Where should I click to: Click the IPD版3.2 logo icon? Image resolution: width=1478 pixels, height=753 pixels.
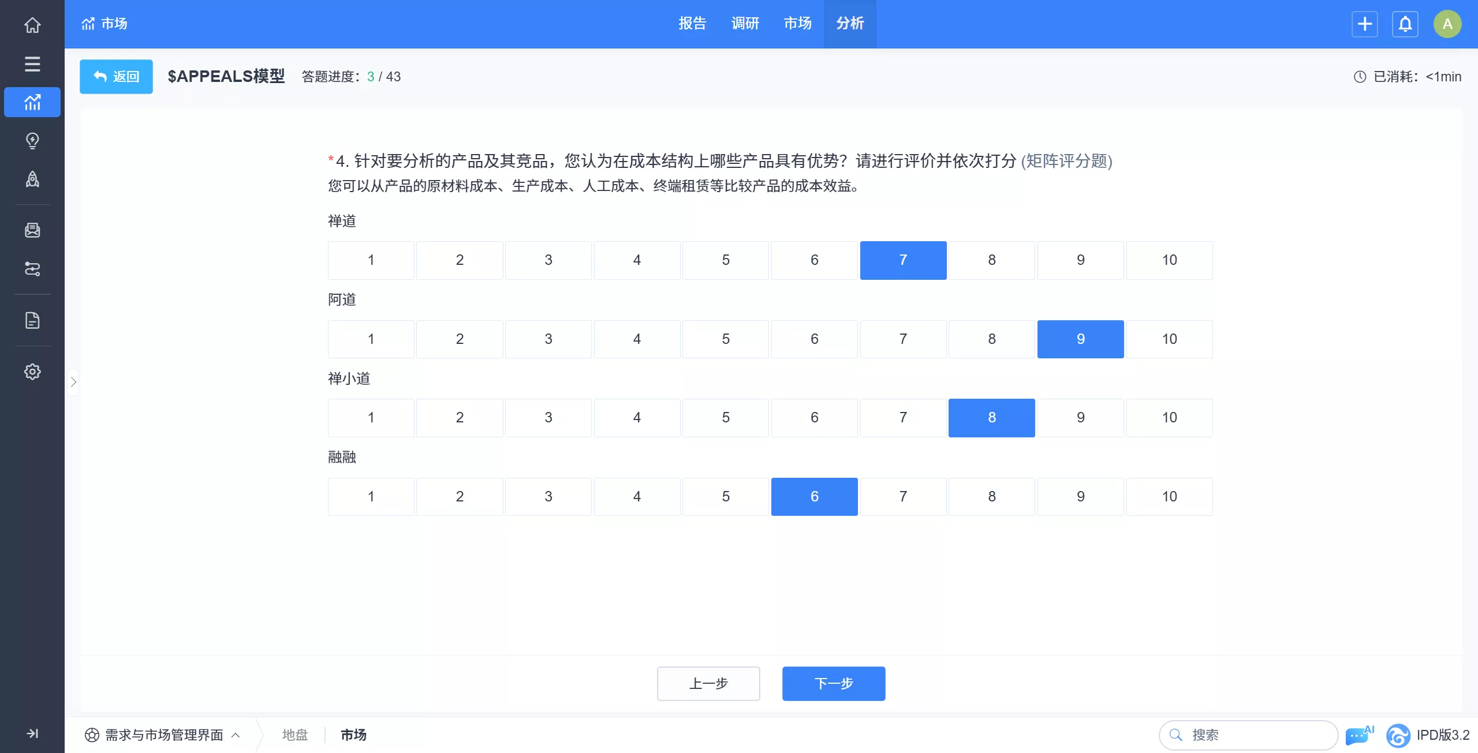click(x=1398, y=735)
